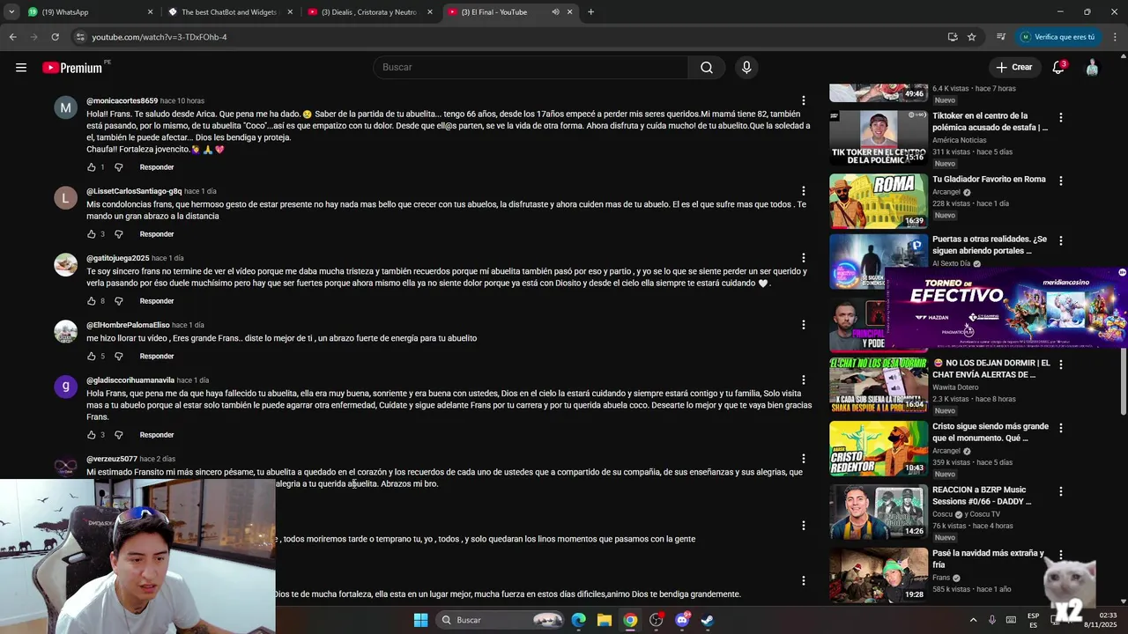Open options menu for @monicacortes8659 comment
This screenshot has height=634, width=1128.
click(x=803, y=100)
